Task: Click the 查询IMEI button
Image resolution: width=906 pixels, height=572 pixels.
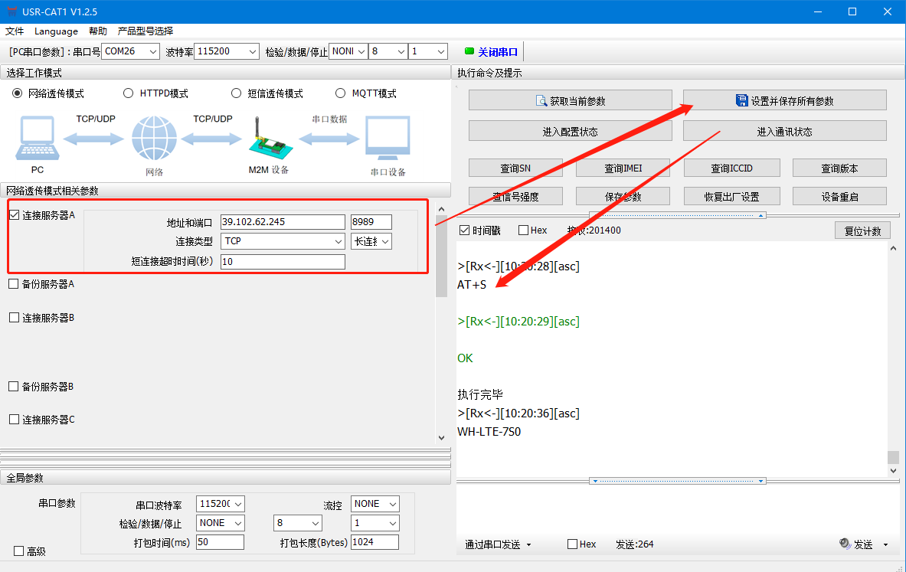Action: coord(623,168)
